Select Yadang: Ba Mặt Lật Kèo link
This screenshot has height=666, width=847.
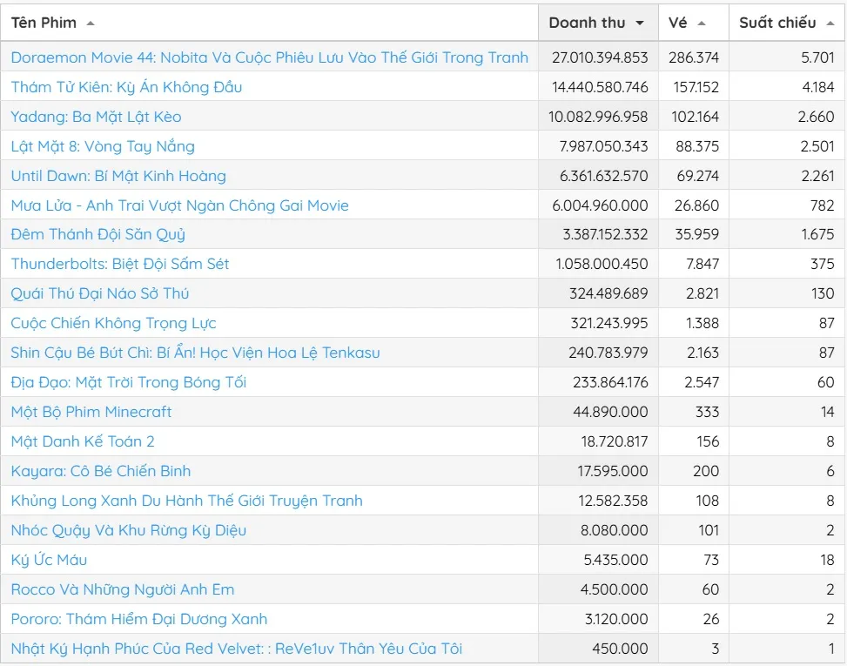[x=96, y=117]
